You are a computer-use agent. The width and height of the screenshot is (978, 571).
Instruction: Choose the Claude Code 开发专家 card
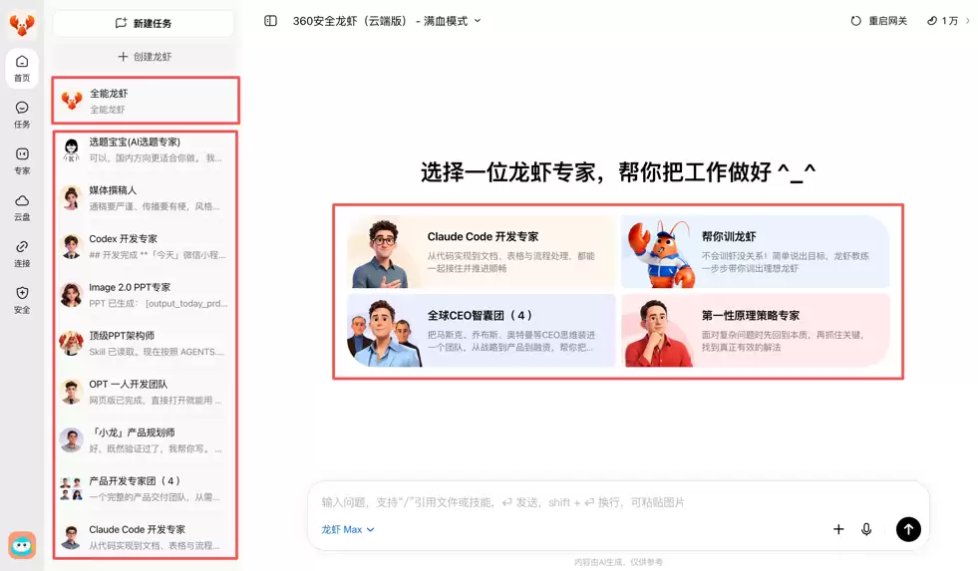(x=481, y=252)
